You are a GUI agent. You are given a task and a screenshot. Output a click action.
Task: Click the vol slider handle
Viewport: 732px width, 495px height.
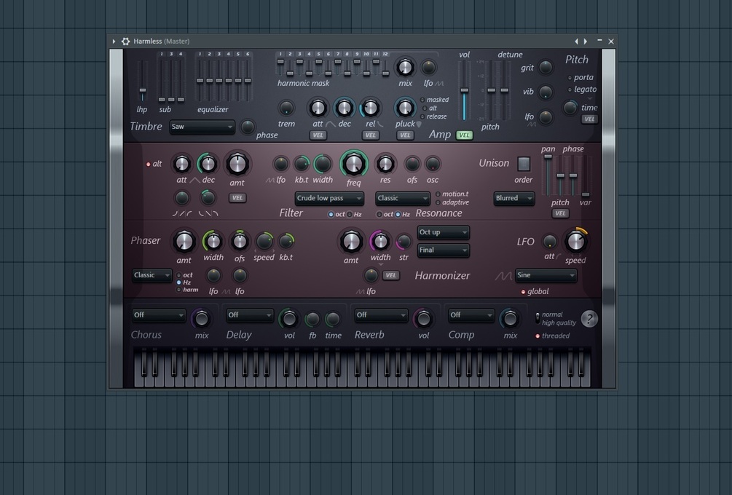tap(465, 90)
